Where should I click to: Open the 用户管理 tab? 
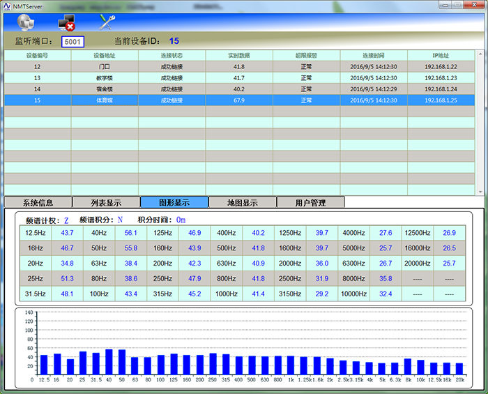310,203
